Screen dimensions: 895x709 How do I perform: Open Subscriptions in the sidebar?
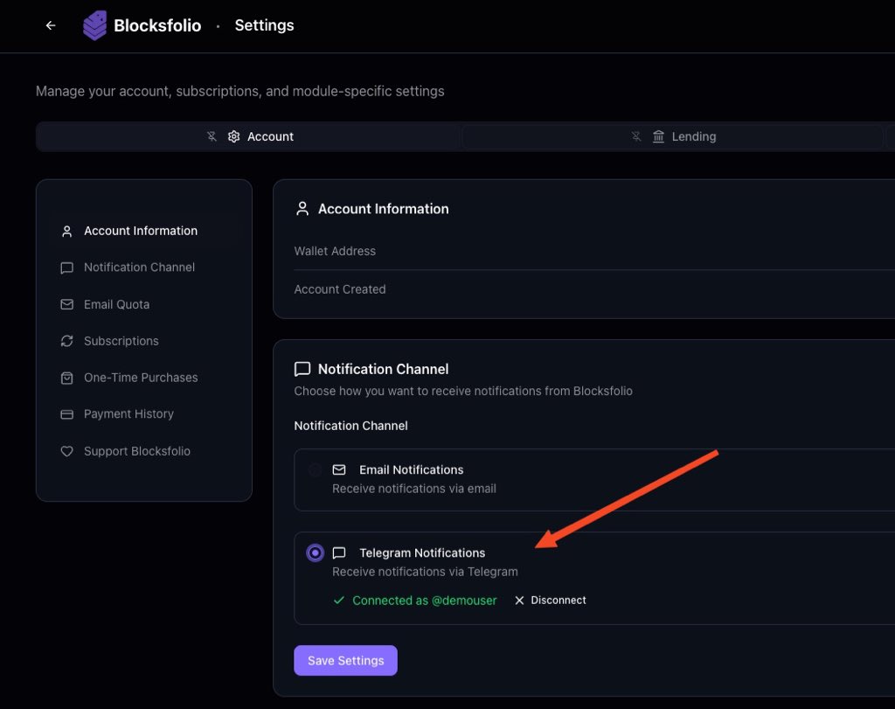(144, 341)
